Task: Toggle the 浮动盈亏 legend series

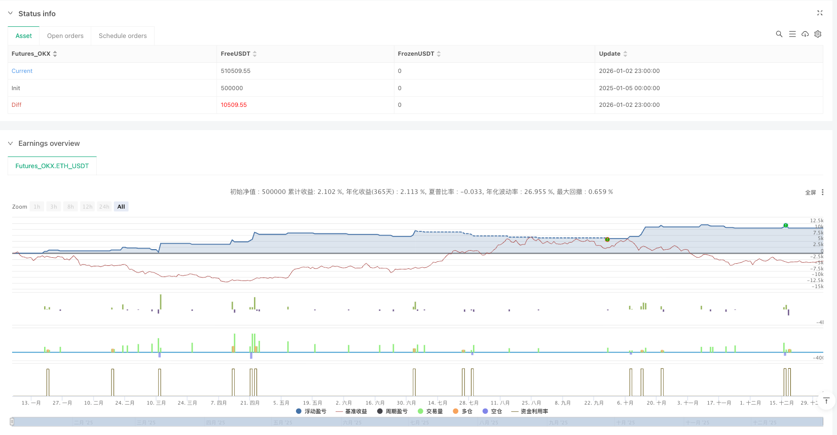Action: tap(311, 411)
